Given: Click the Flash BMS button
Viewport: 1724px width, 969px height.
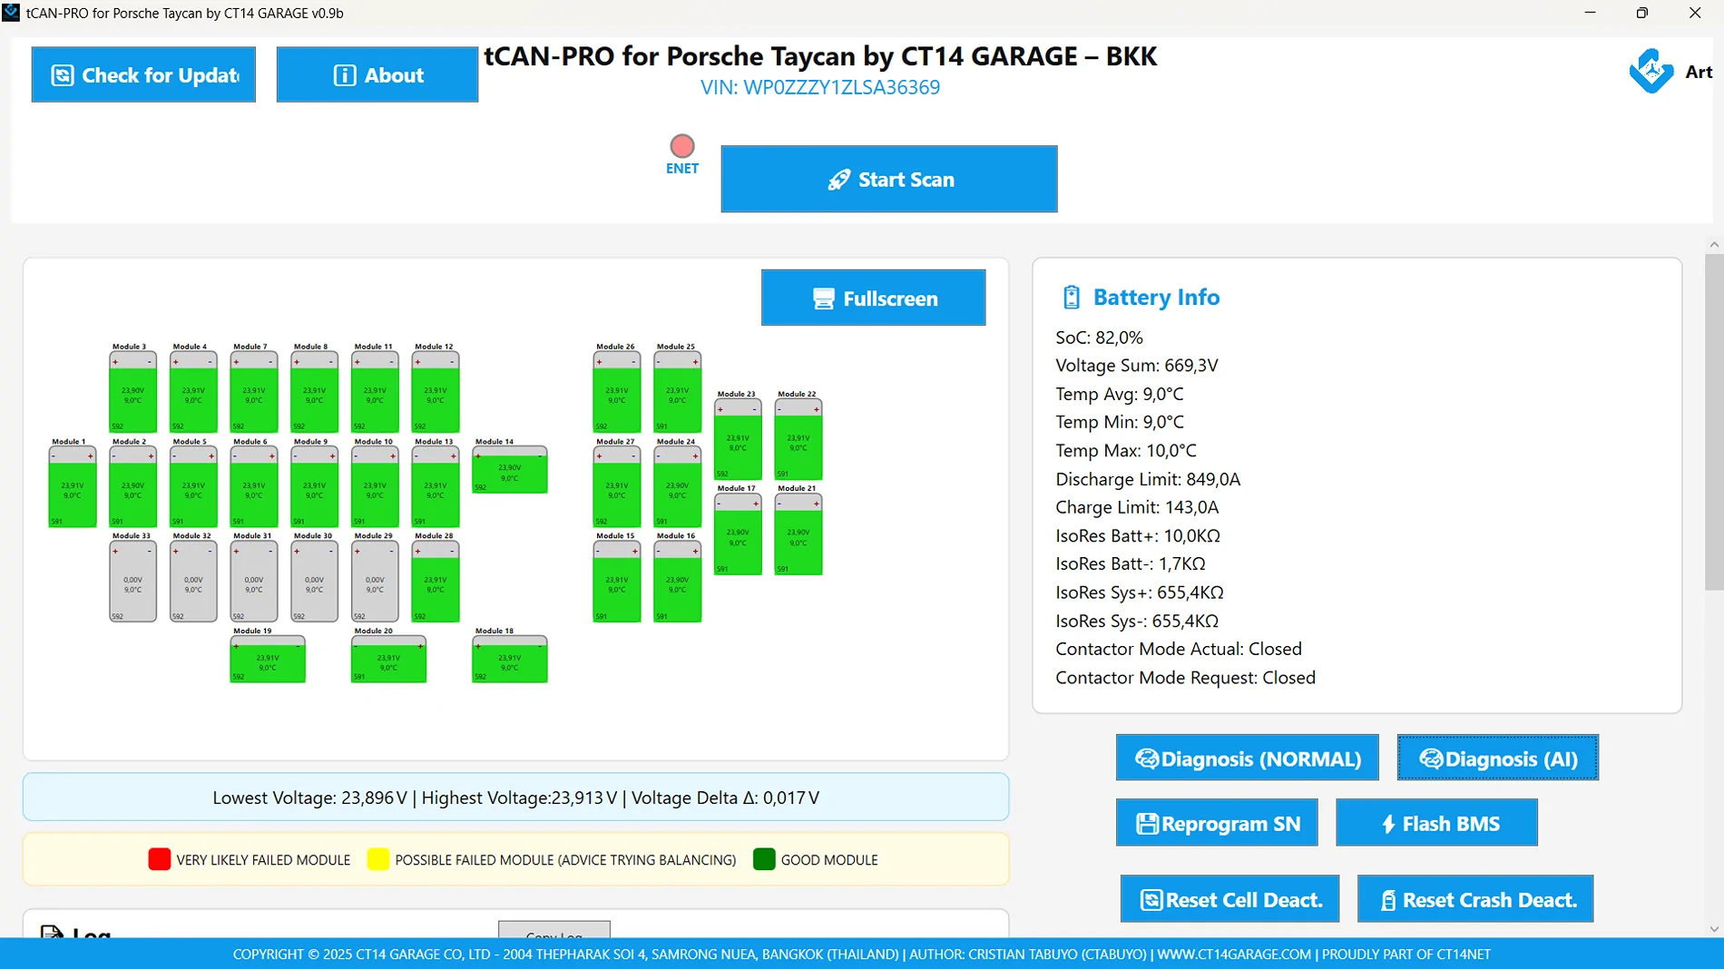Looking at the screenshot, I should click(1436, 822).
